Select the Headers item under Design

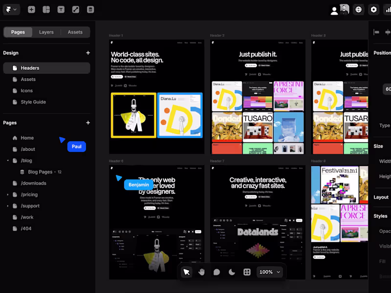(31, 68)
